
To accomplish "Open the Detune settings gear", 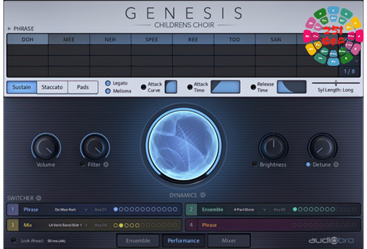I will coord(336,165).
